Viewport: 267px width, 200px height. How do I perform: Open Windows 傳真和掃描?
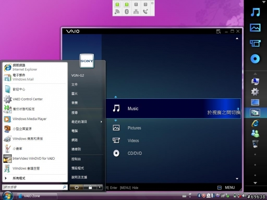35,139
